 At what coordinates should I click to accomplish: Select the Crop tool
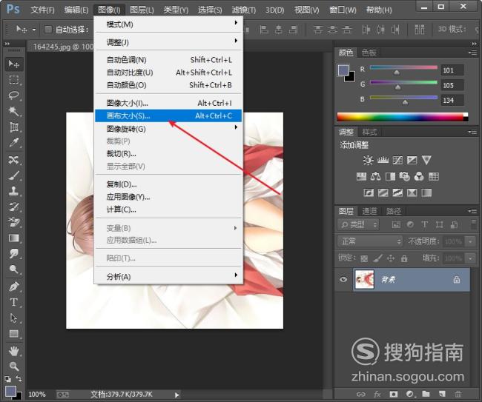13,127
